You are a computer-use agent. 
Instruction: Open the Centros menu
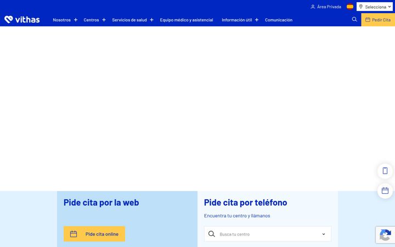[x=91, y=20]
